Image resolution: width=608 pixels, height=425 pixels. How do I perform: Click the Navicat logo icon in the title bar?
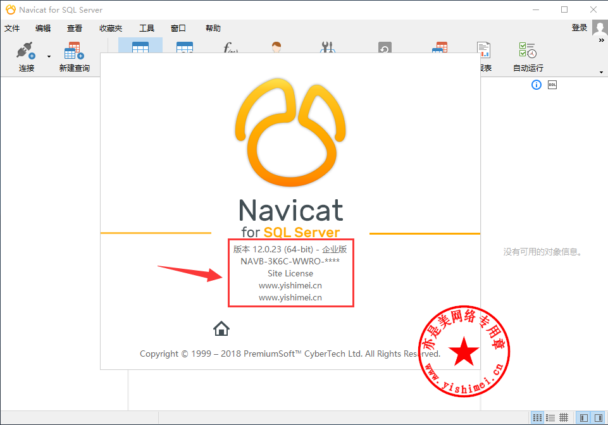pyautogui.click(x=11, y=9)
